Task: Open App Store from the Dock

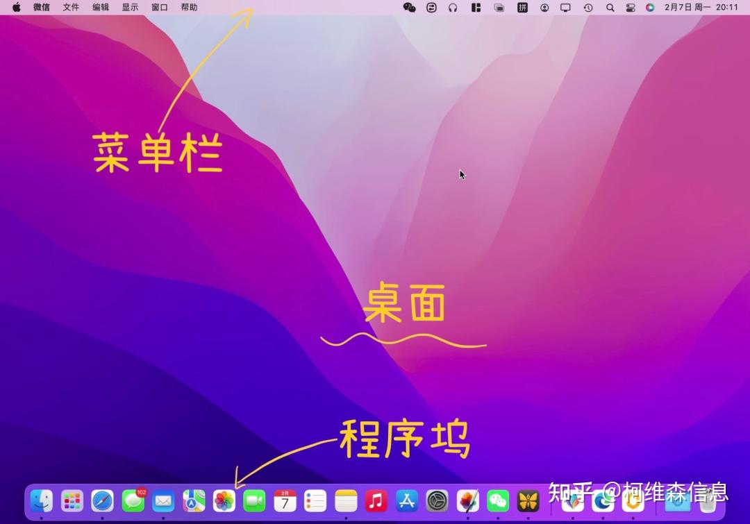Action: [406, 501]
